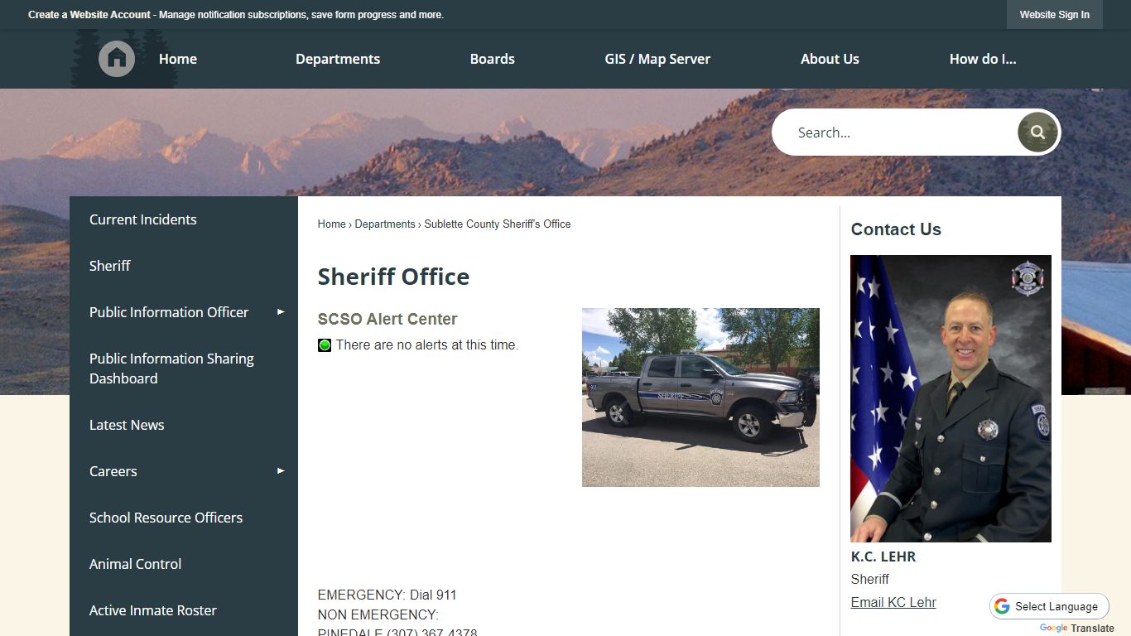The height and width of the screenshot is (636, 1131).
Task: Click the 'There are no alerts at this time.' text
Action: [427, 345]
